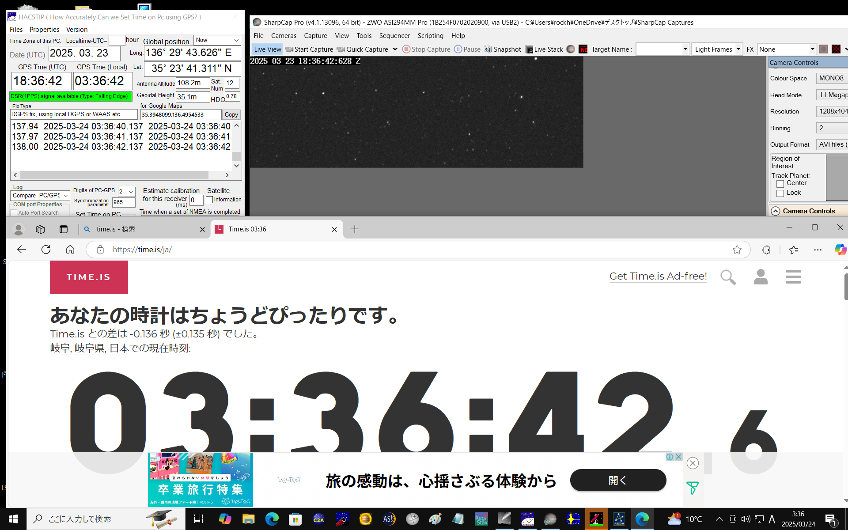
Task: Check the Track Planet Lock checkbox
Action: pyautogui.click(x=780, y=193)
